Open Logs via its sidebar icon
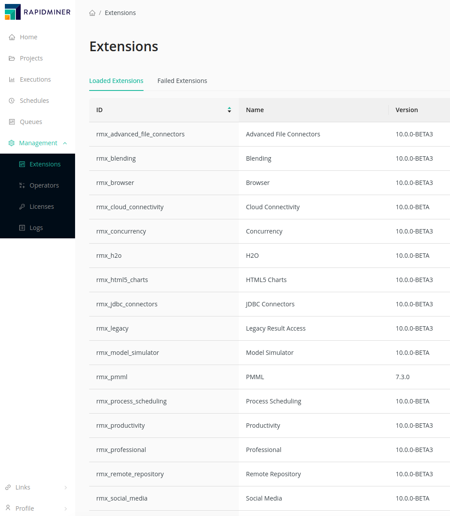 [x=22, y=227]
